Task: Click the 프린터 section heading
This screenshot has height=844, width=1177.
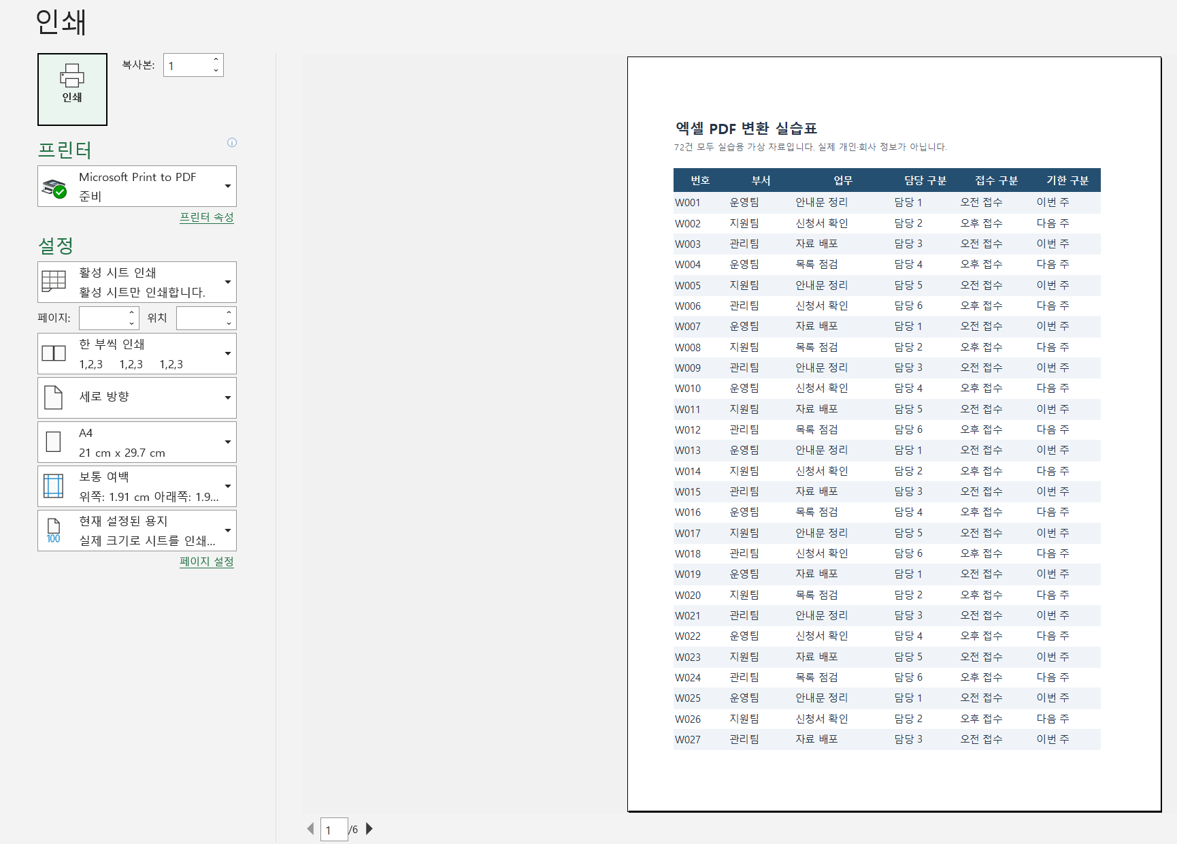Action: point(65,150)
